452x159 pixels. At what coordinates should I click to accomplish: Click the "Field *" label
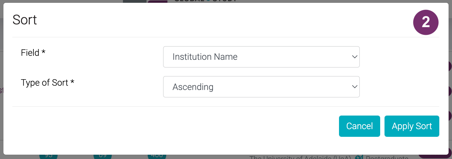33,53
